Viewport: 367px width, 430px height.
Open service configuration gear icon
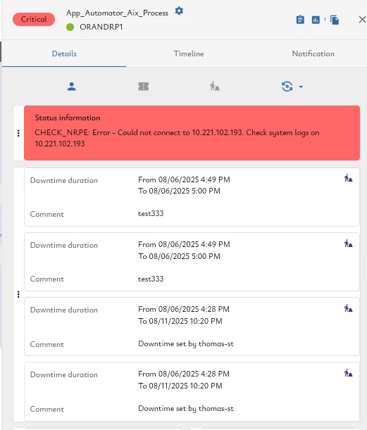[x=179, y=11]
